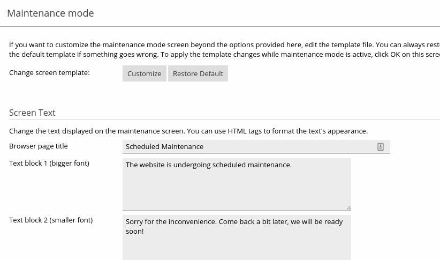Place cursor in Text block 2 textarea
The height and width of the screenshot is (260, 440).
(x=237, y=244)
